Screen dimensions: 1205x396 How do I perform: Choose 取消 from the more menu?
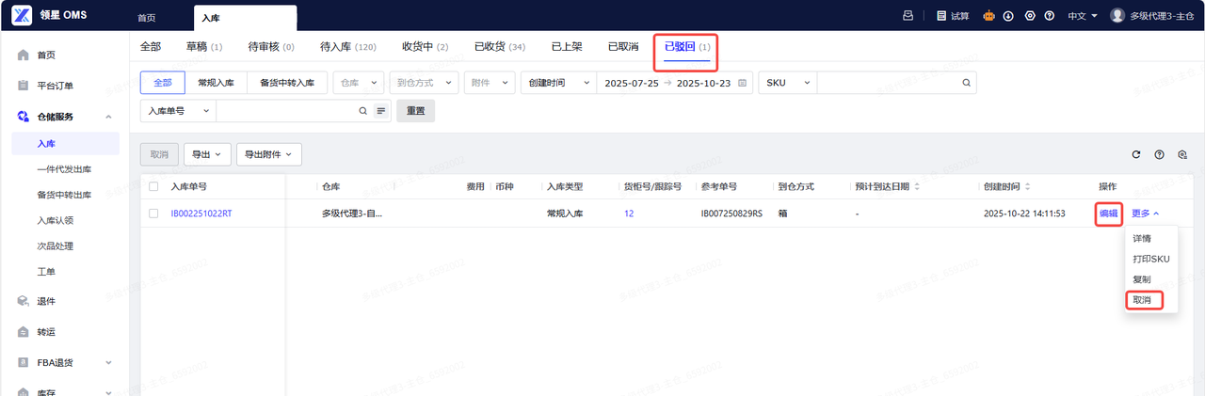coord(1141,300)
